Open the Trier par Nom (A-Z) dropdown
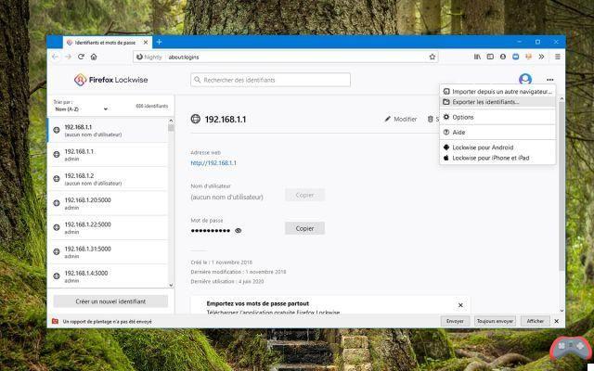The height and width of the screenshot is (371, 594). click(x=81, y=109)
